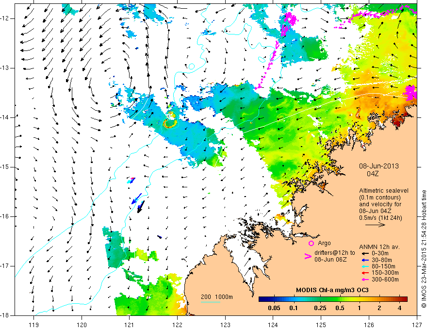Click the 'ANMN 12h av.' legend heading
The image size is (427, 330).
[379, 247]
